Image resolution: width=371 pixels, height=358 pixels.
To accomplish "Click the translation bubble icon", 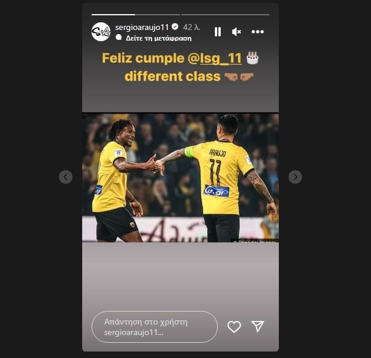I will click(x=119, y=38).
